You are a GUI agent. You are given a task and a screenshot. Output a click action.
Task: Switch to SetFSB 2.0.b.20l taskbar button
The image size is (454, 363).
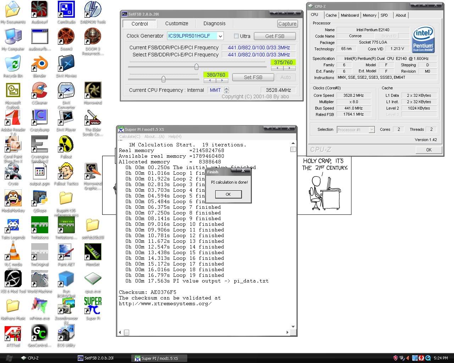103,358
